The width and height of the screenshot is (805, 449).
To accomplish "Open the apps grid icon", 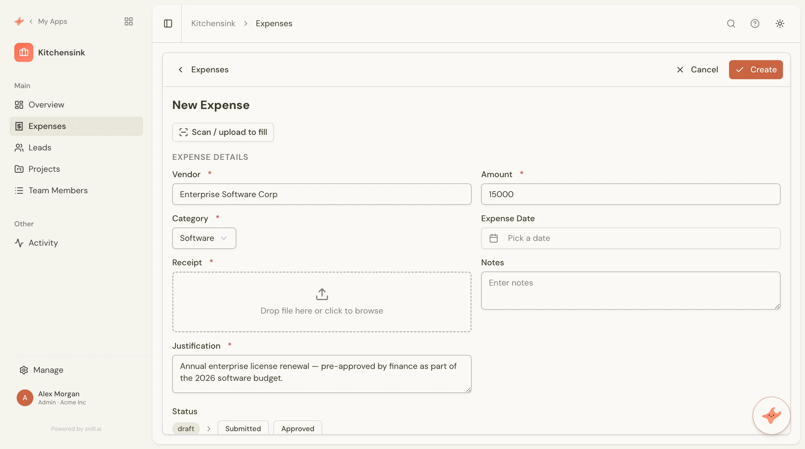I will (129, 21).
